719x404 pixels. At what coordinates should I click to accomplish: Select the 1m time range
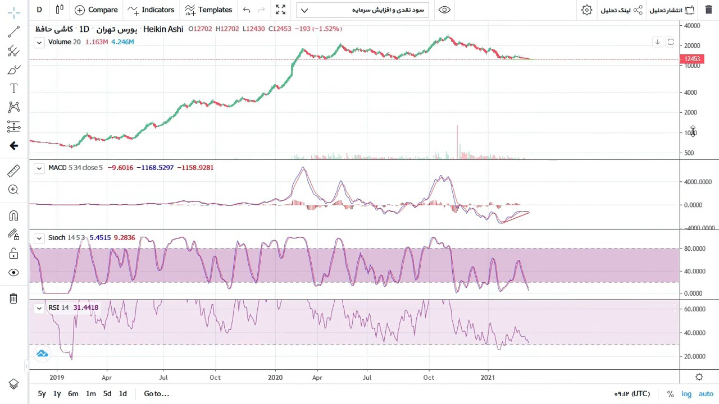pyautogui.click(x=90, y=394)
